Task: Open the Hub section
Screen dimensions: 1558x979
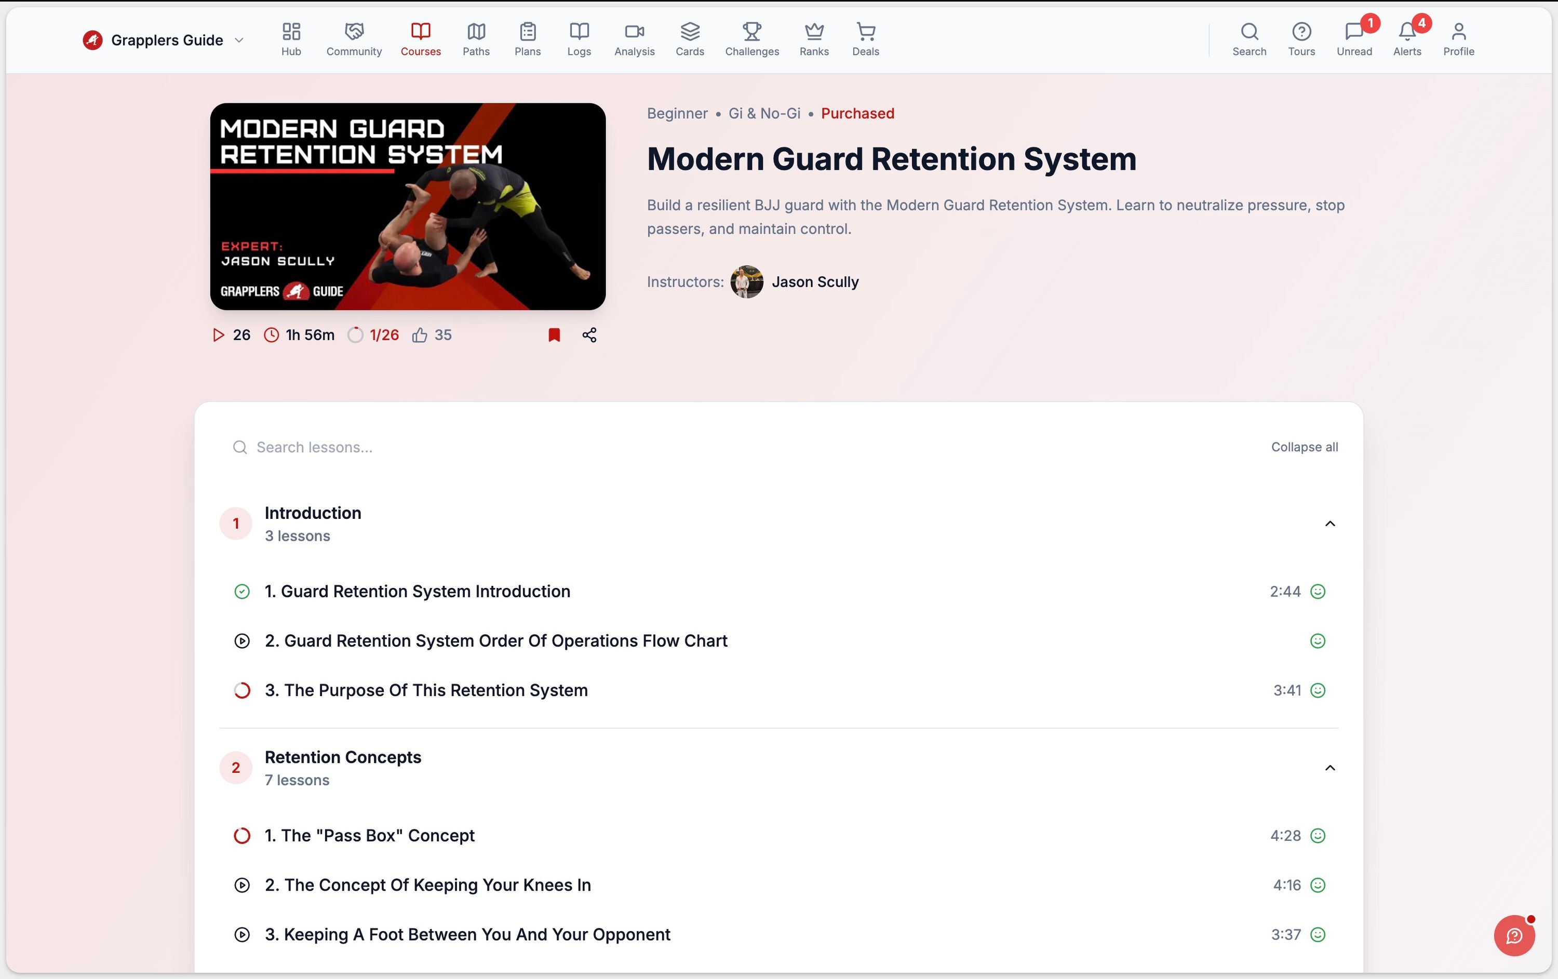Action: [291, 39]
